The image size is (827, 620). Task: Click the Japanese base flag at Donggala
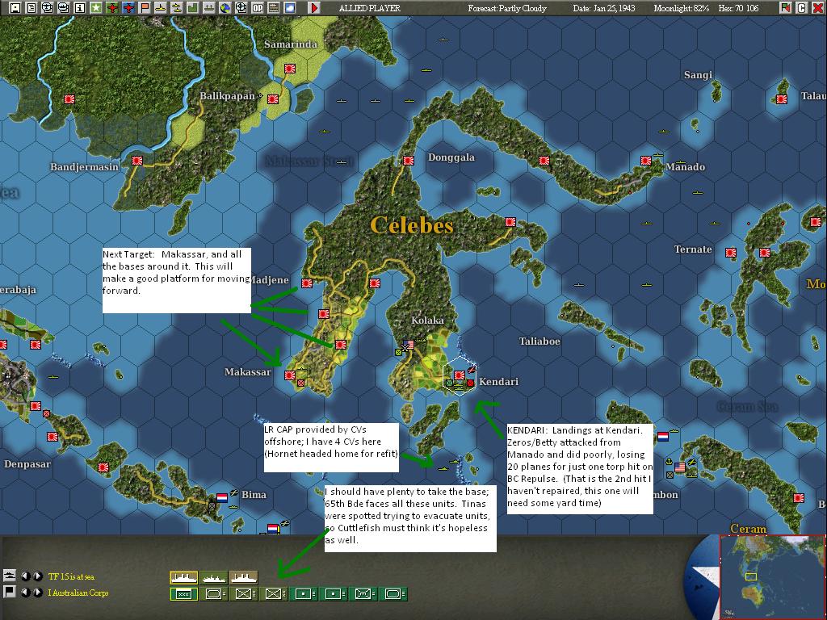(x=408, y=161)
